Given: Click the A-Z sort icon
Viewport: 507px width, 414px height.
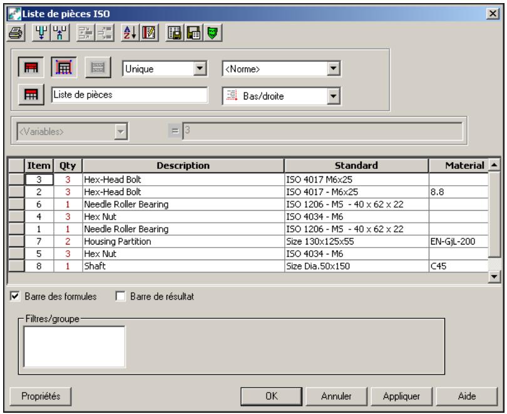Looking at the screenshot, I should pyautogui.click(x=130, y=33).
